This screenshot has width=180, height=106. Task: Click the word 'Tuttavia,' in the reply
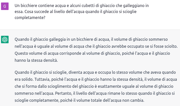(42, 79)
